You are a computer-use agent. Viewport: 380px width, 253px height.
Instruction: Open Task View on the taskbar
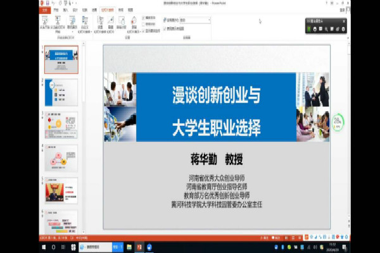(x=63, y=247)
